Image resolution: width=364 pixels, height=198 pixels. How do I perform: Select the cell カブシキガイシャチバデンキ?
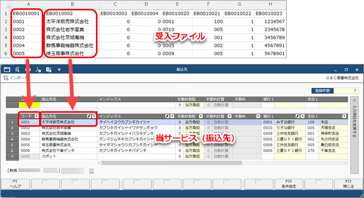point(137,151)
